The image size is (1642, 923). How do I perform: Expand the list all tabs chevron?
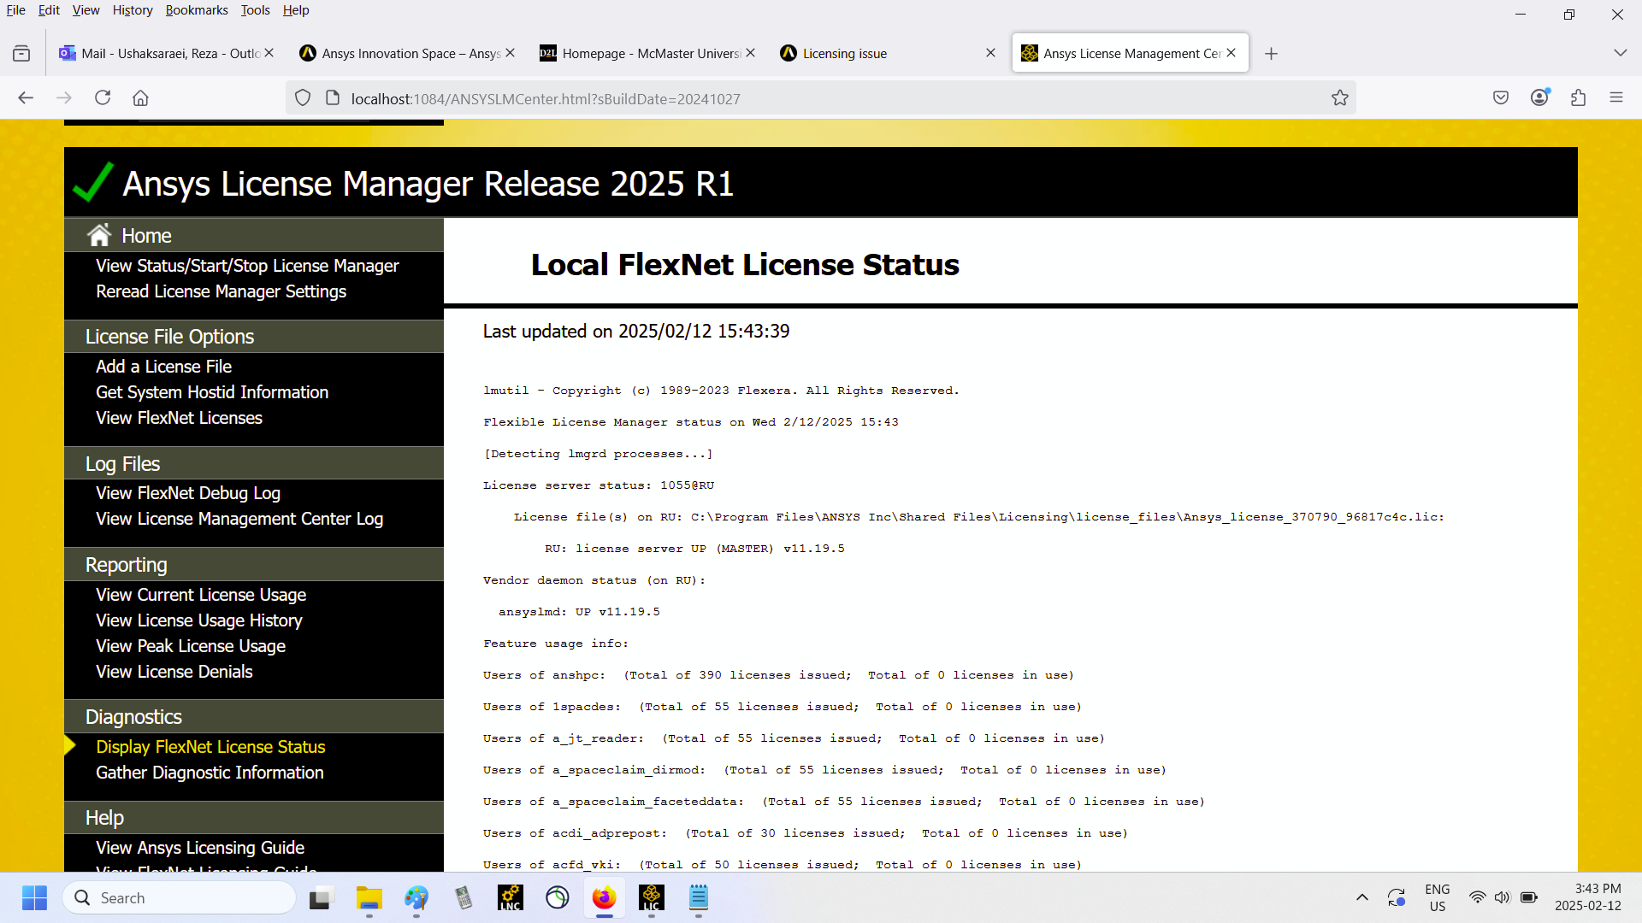pyautogui.click(x=1620, y=53)
